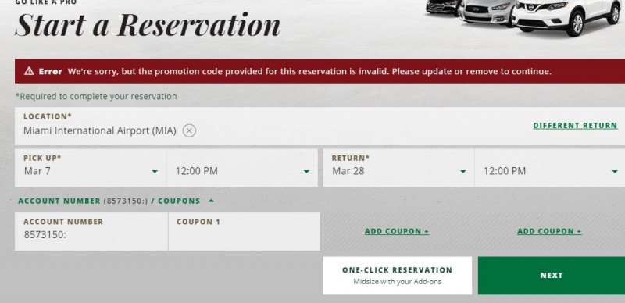Click the red error message banner
Viewport: 625px width, 303px height.
(320, 71)
